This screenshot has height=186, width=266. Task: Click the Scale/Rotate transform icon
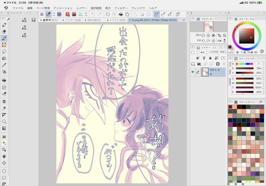coord(127,14)
